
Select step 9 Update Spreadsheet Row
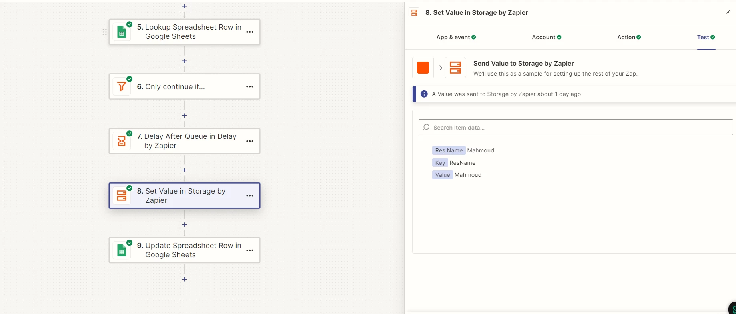[185, 250]
